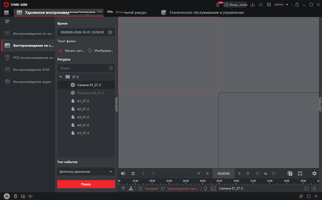Click the cloud 'Вход...нен' login button

[x=236, y=5]
